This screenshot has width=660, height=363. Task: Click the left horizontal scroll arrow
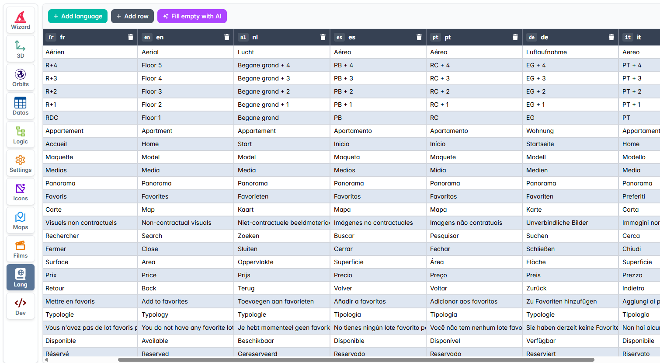(x=46, y=360)
